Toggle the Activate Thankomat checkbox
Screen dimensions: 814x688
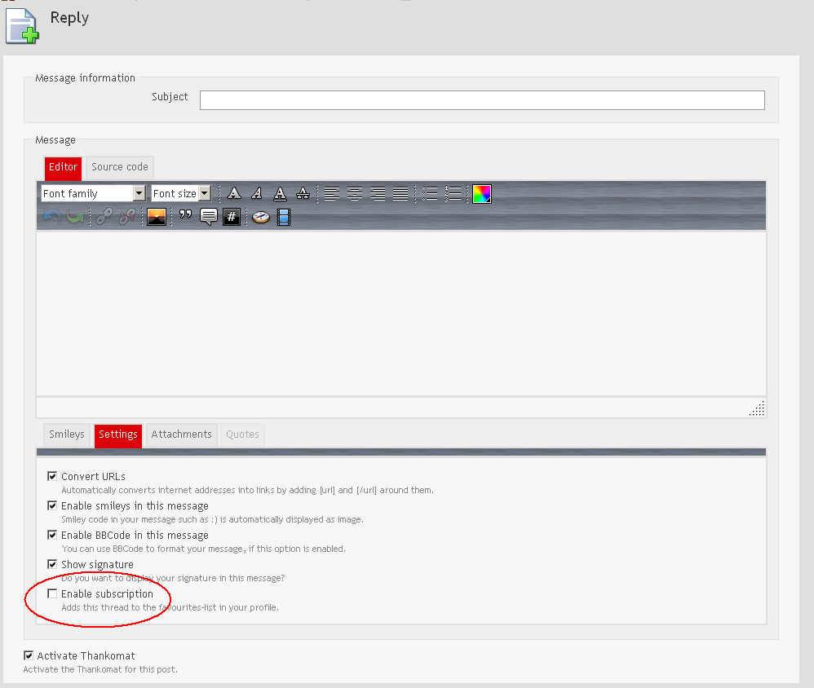[x=29, y=655]
